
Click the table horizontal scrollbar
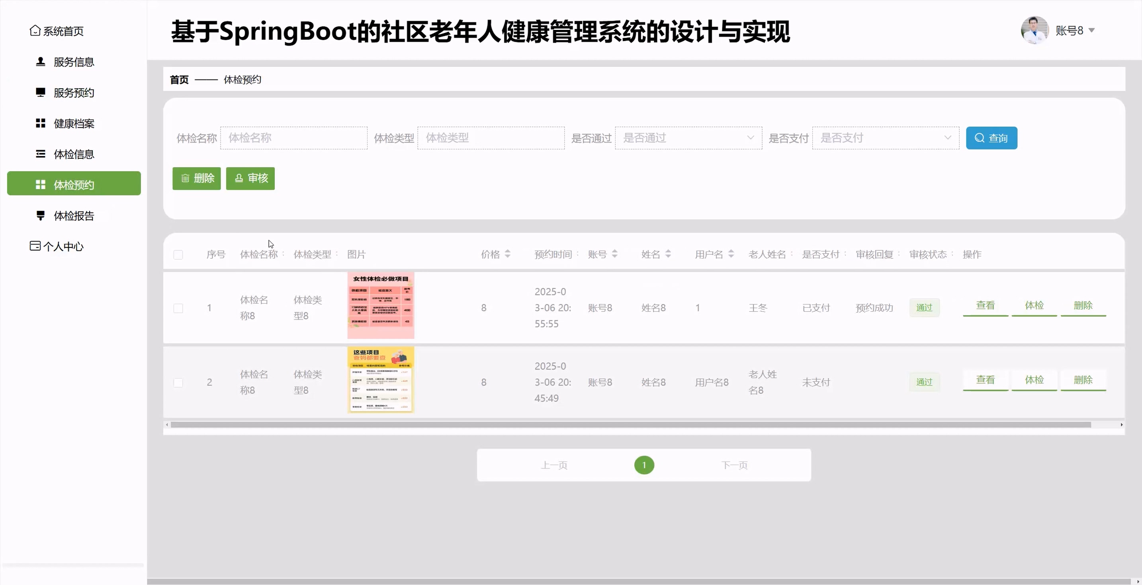tap(630, 425)
